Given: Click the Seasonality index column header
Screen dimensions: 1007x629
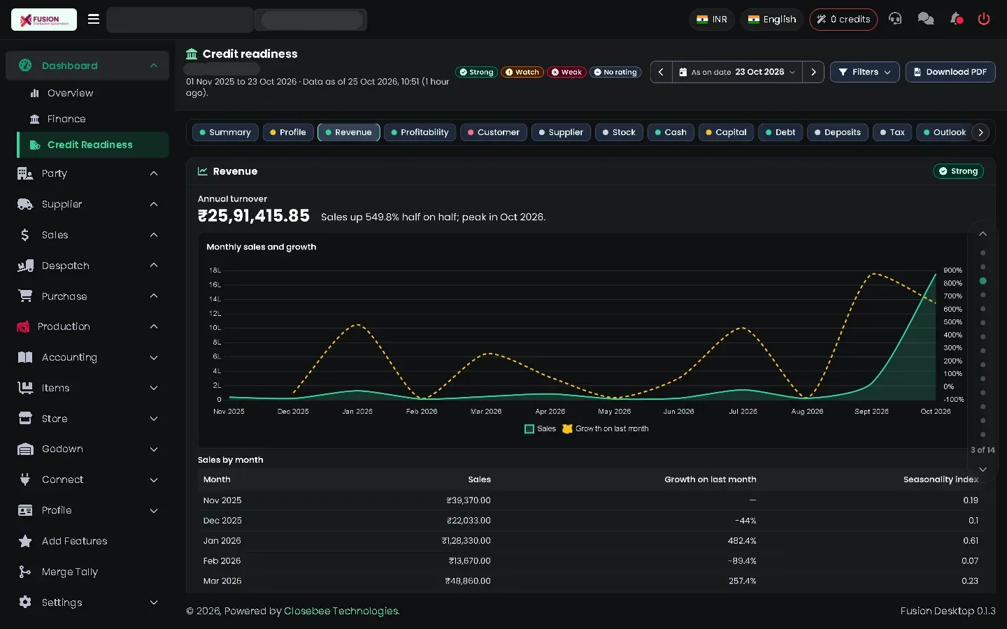Looking at the screenshot, I should point(941,479).
